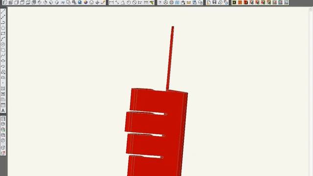Click the thin red antenna rod in the model
This screenshot has height=176, width=313.
pos(170,58)
